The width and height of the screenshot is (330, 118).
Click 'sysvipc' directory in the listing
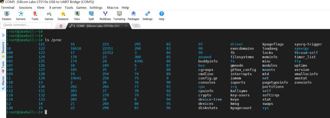(x=302, y=48)
